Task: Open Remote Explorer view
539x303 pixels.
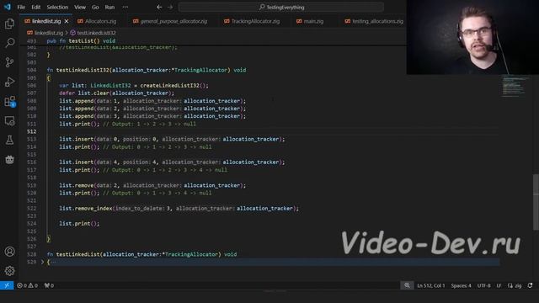Action: tap(9, 121)
